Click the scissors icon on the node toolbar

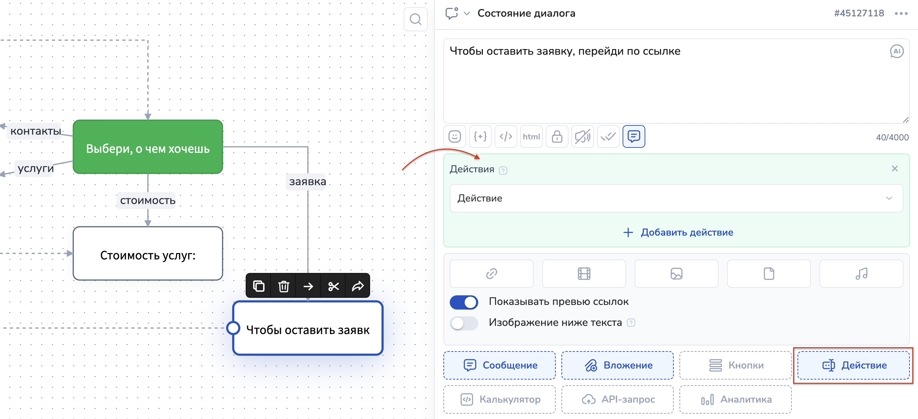pos(333,286)
